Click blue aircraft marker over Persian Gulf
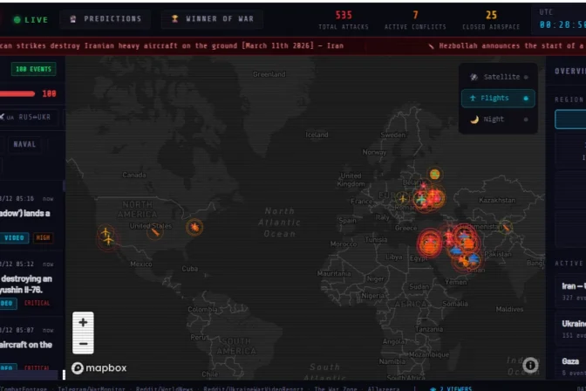This screenshot has width=586, height=391. (x=457, y=250)
